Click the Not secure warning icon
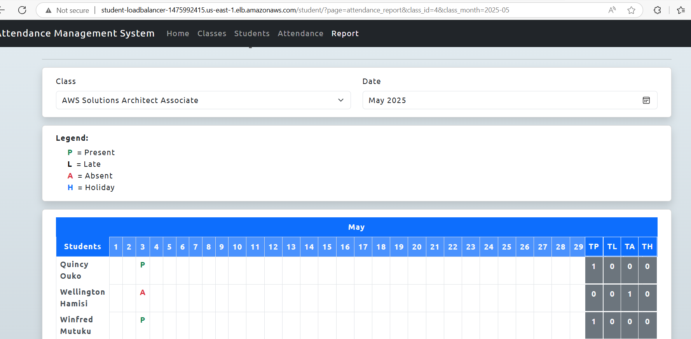The height and width of the screenshot is (339, 691). point(49,10)
